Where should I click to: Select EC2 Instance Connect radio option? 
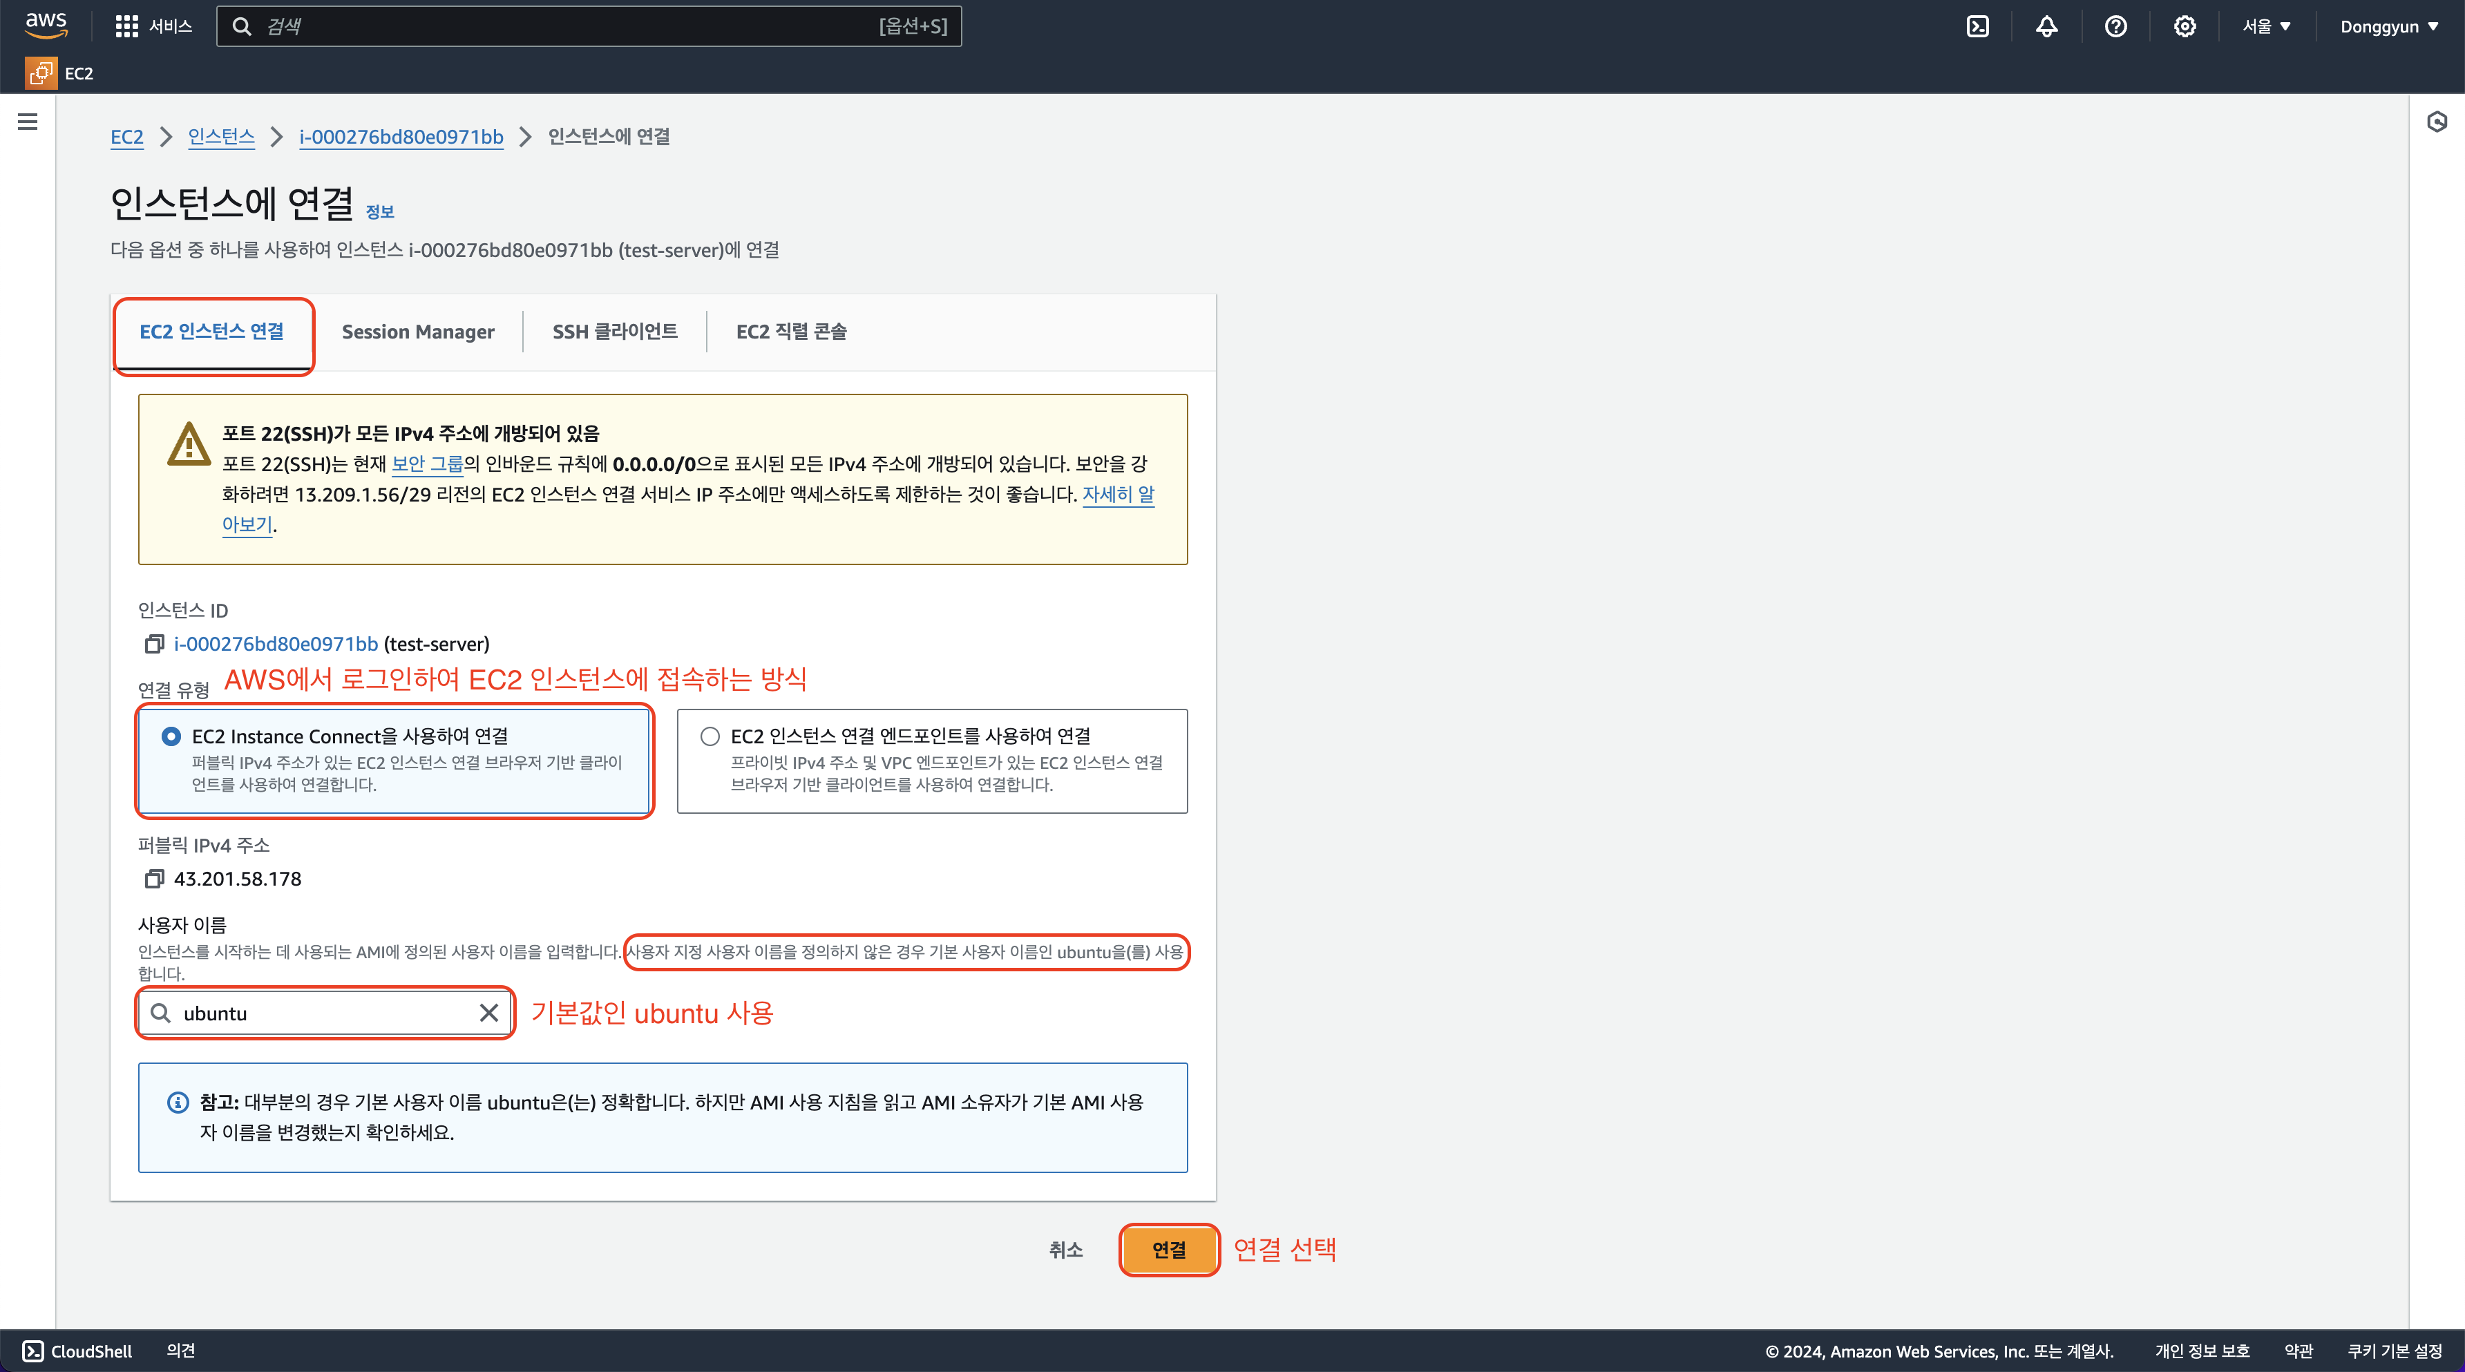(x=171, y=736)
